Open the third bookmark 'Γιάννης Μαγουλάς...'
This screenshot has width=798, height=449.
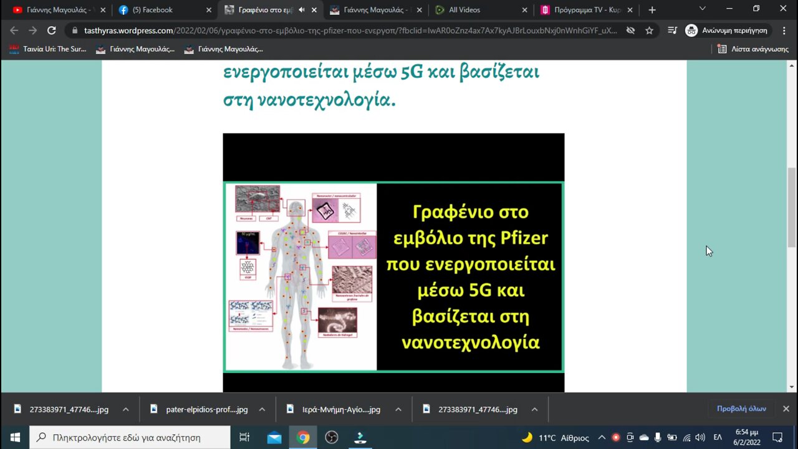pos(224,49)
